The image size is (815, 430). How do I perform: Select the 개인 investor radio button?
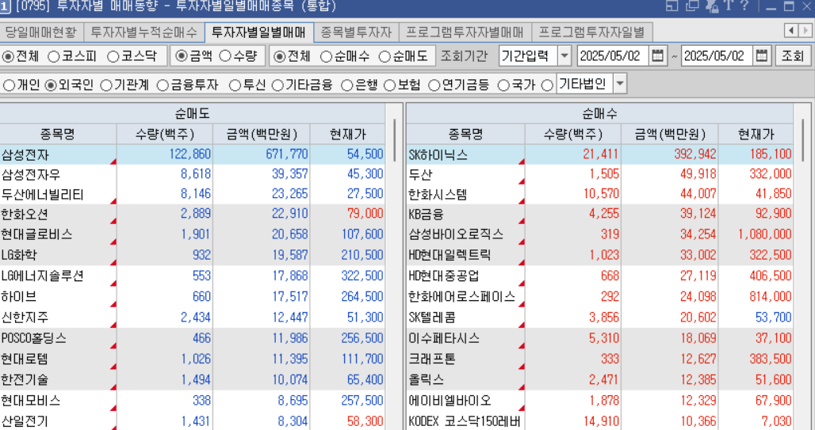[9, 86]
